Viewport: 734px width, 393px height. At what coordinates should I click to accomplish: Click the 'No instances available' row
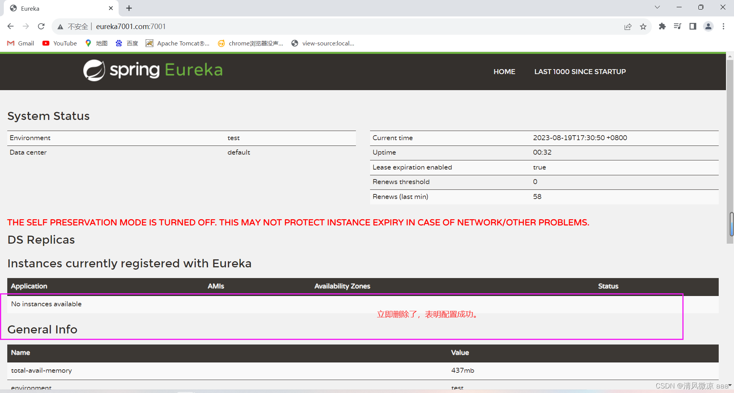pos(363,304)
